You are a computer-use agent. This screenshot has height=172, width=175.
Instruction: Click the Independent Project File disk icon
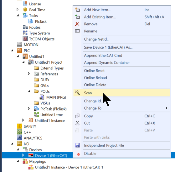pyautogui.click(x=77, y=145)
